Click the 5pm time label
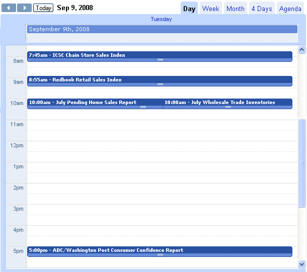The width and height of the screenshot is (307, 272). (18, 251)
